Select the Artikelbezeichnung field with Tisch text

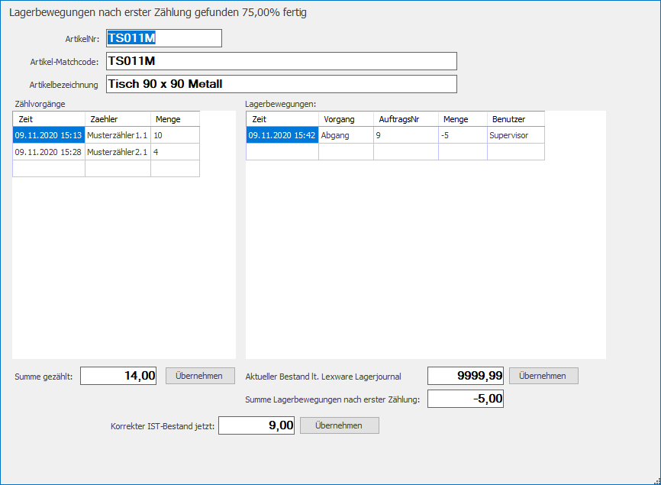280,84
